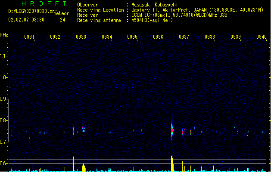The image size is (271, 172).
Task: Click the 'Observer' field label
Action: 87,5
